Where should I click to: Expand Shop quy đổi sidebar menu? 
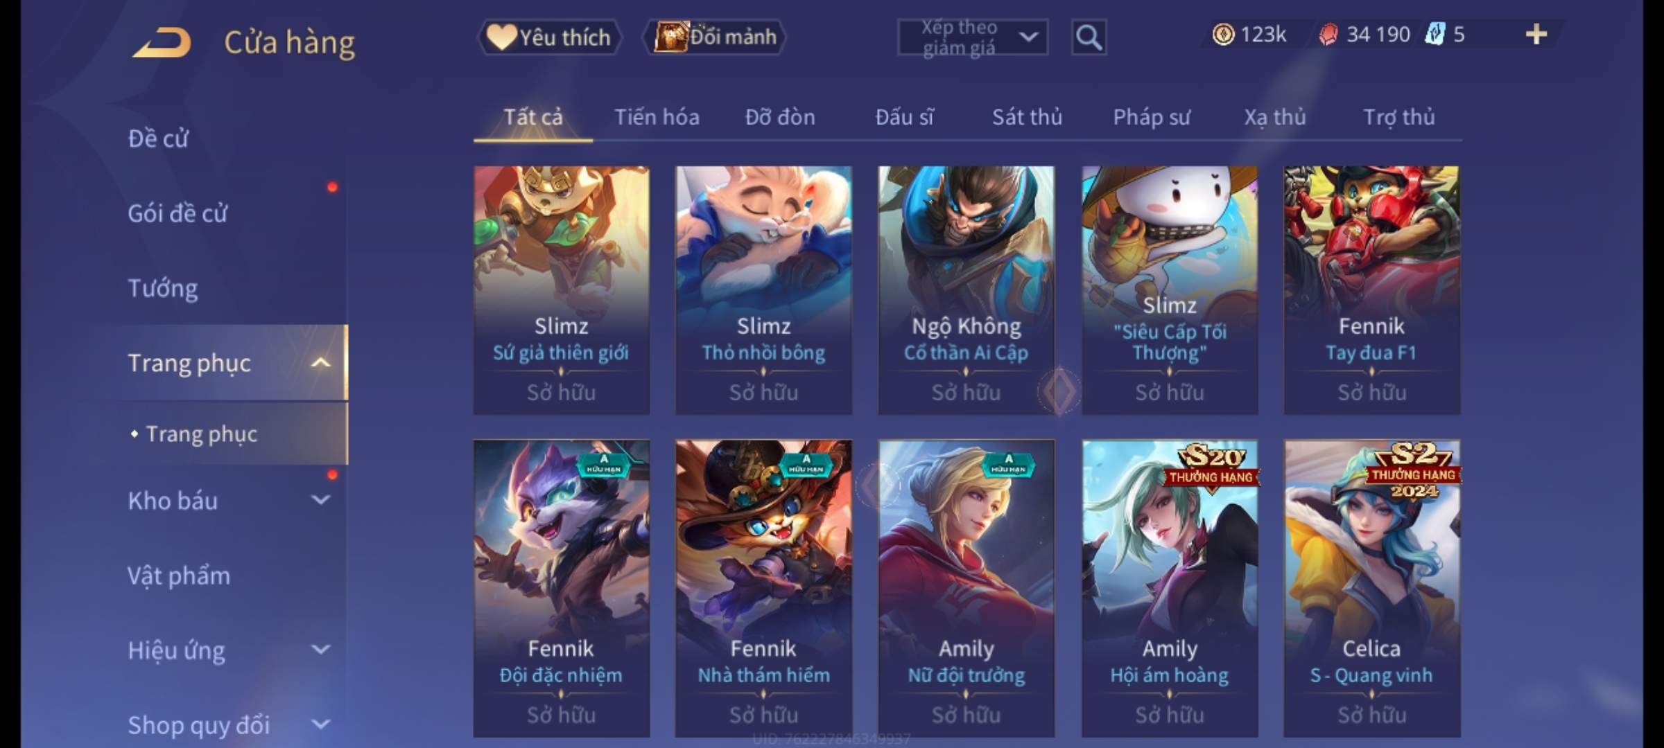[320, 724]
